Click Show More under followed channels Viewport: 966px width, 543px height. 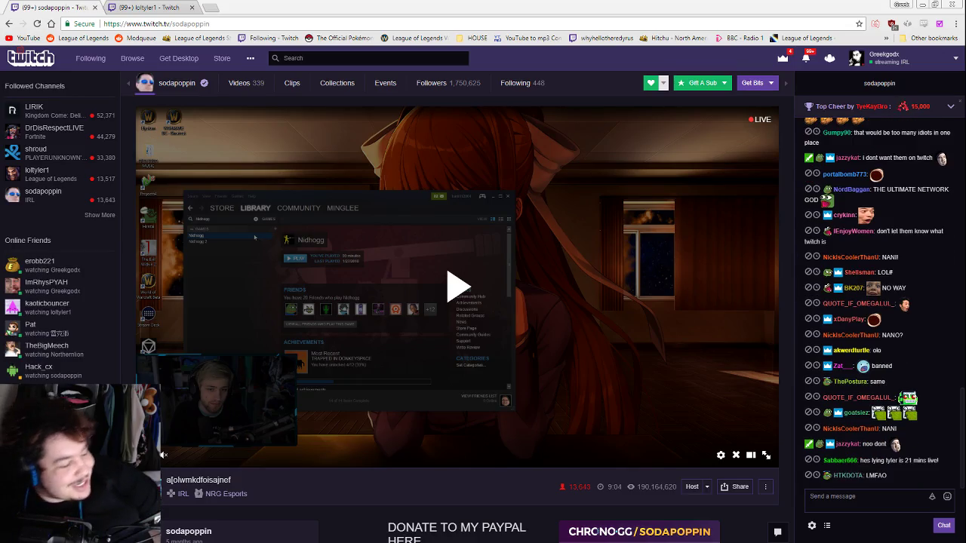click(x=100, y=215)
